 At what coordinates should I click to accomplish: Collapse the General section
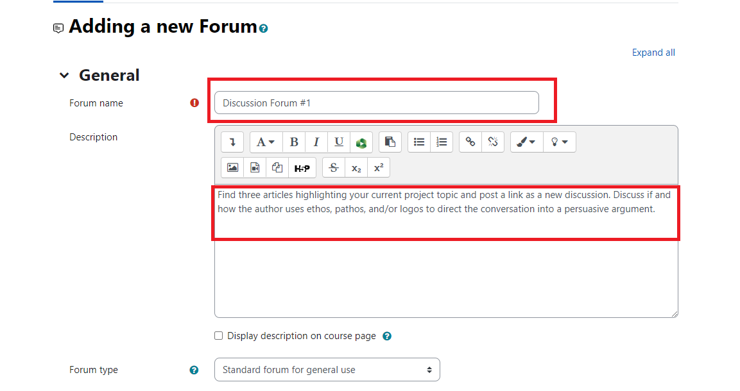[64, 76]
